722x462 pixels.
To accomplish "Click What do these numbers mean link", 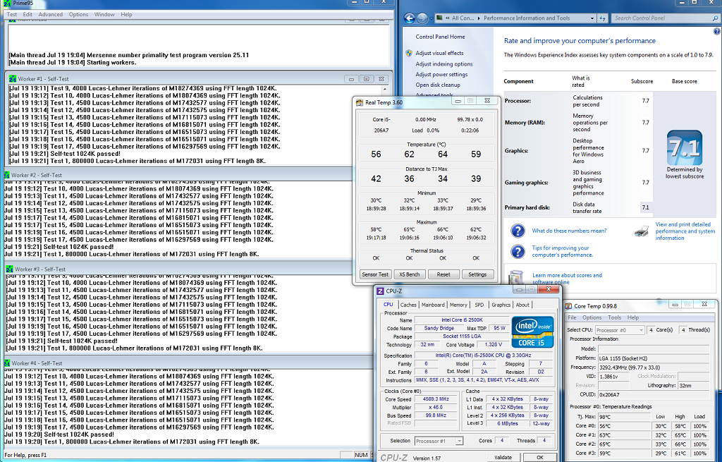I will pos(569,231).
